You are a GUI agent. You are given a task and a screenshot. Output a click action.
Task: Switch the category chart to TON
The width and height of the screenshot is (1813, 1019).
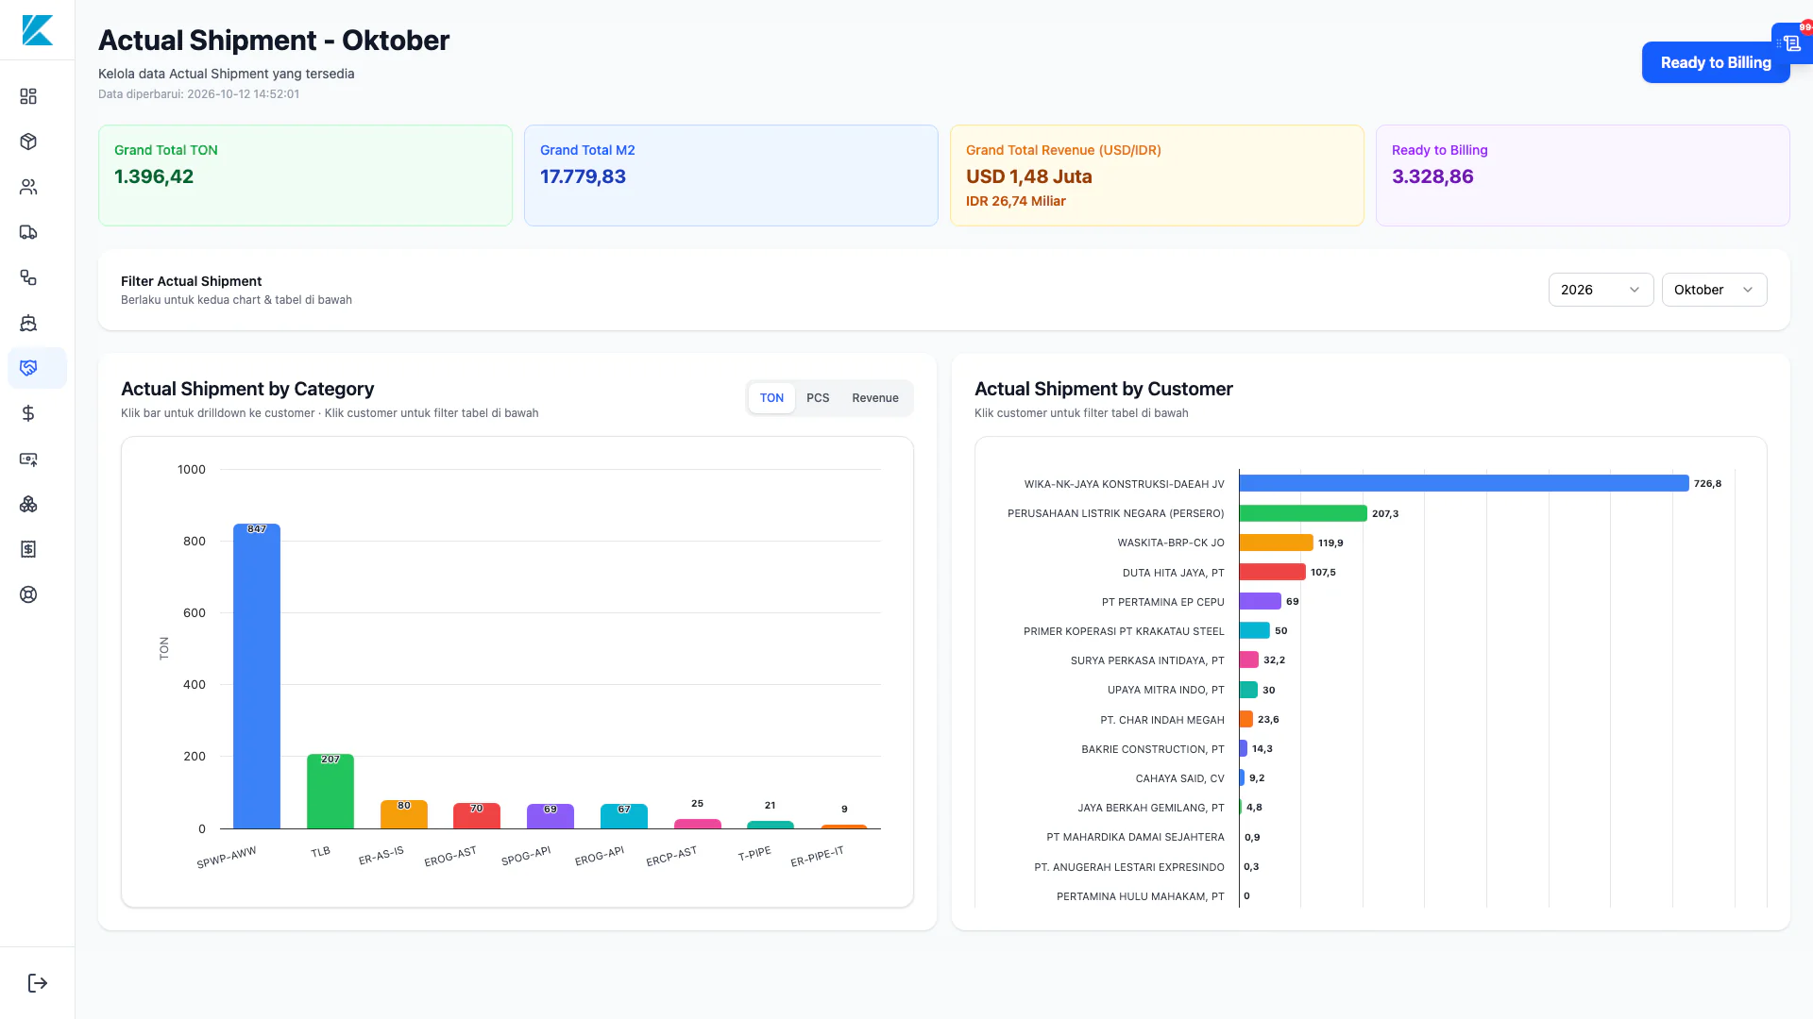771,398
